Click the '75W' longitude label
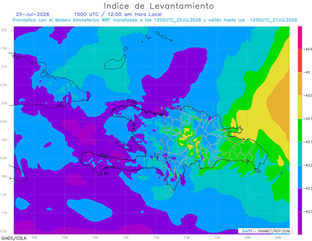 point(65,237)
